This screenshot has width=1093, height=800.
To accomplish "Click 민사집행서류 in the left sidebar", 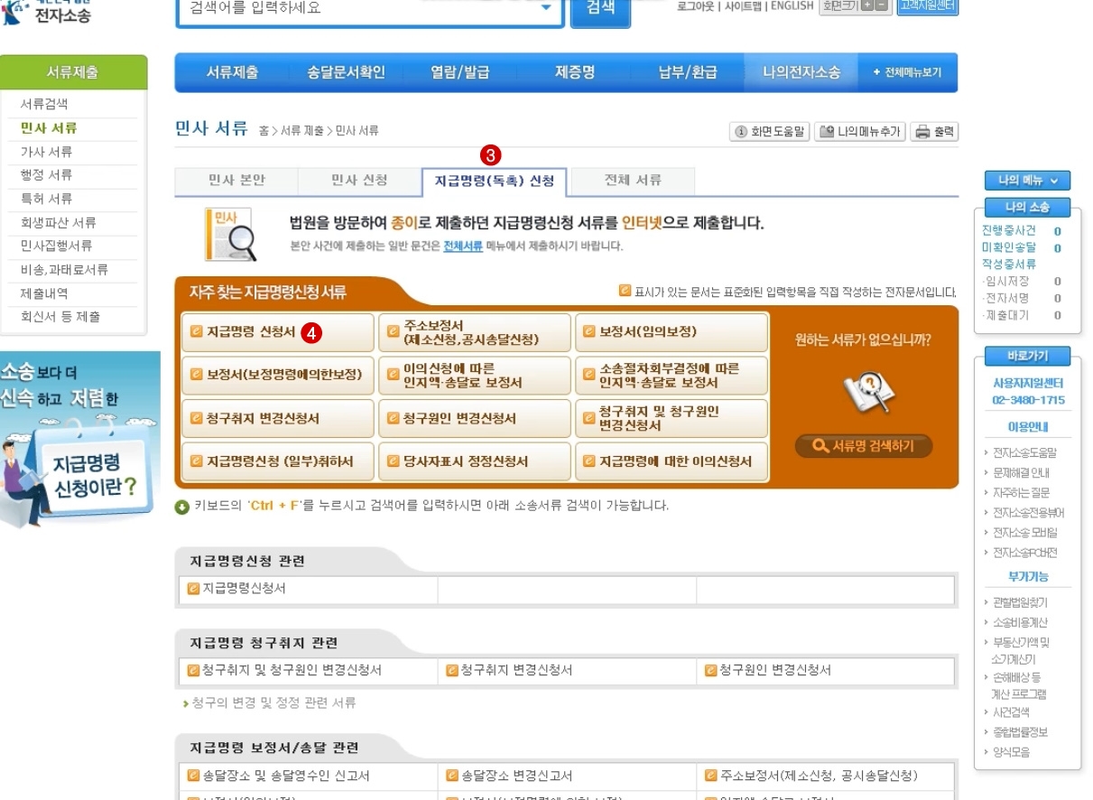I will [x=56, y=246].
